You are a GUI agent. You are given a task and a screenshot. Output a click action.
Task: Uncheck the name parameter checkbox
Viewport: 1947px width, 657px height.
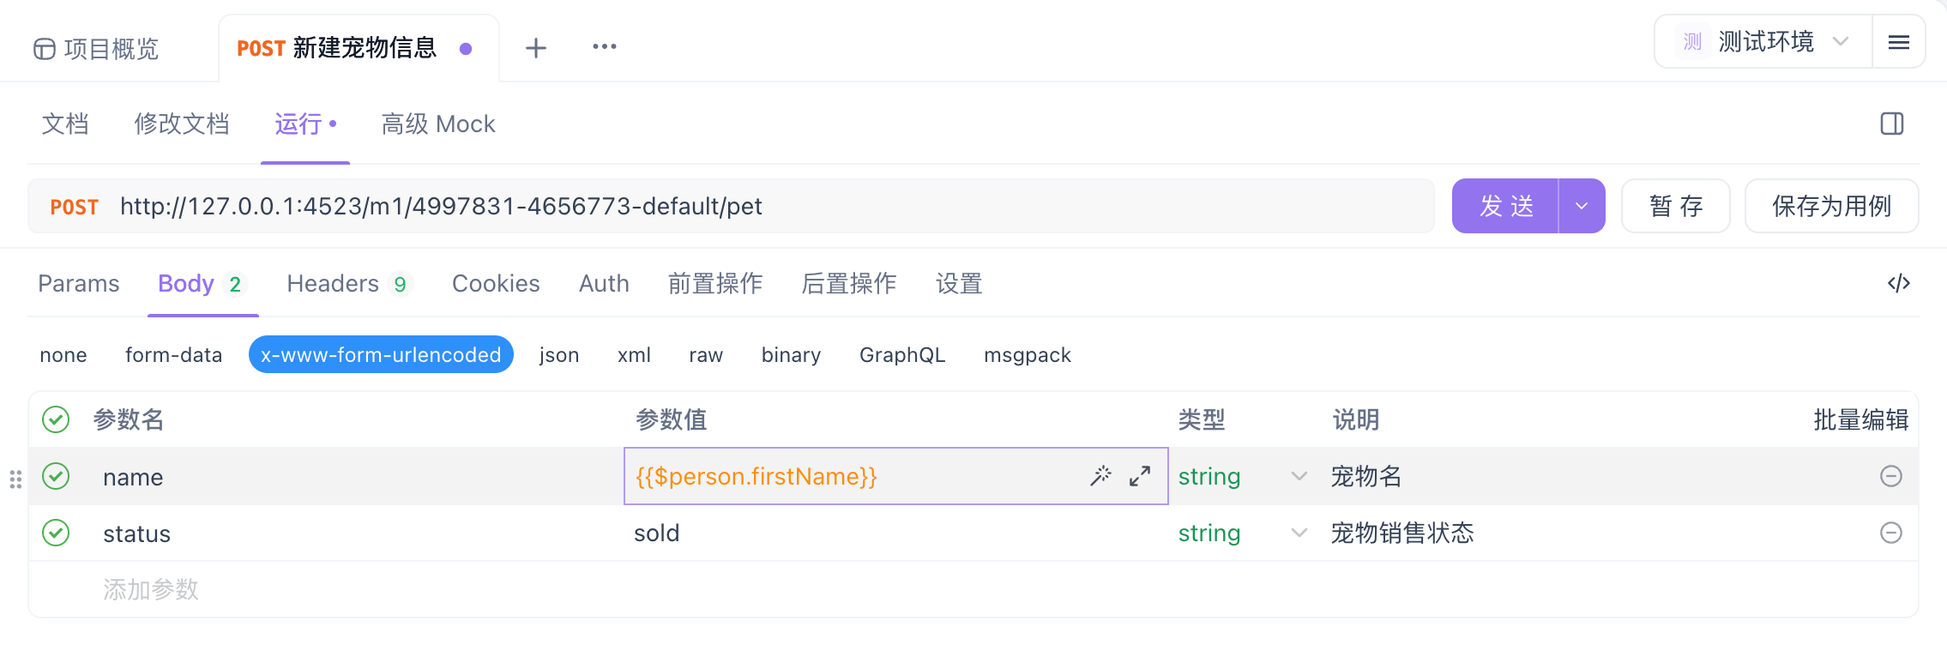(x=56, y=476)
